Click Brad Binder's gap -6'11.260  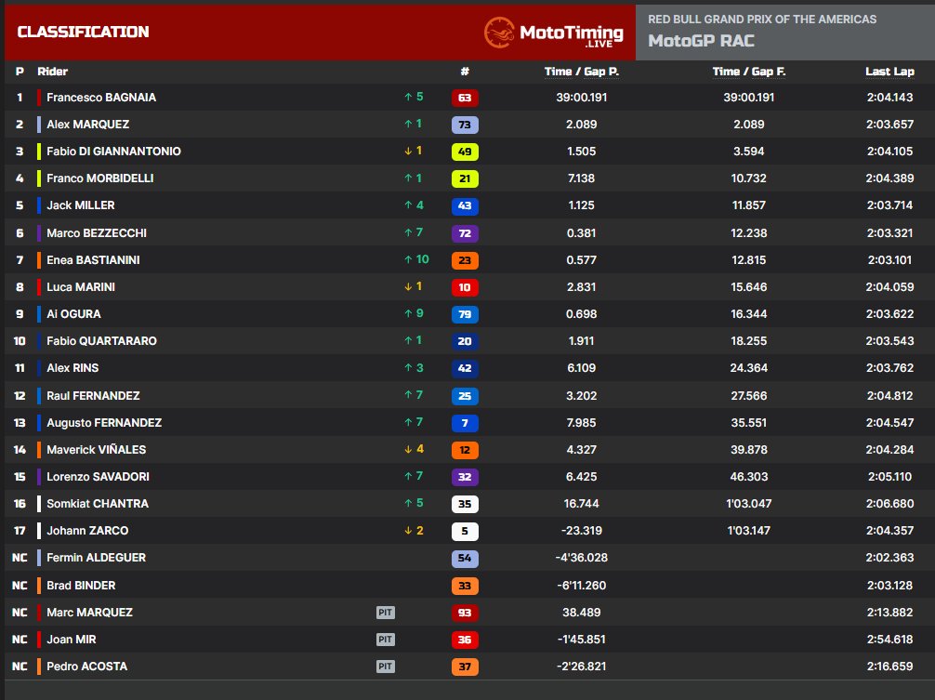click(x=582, y=586)
